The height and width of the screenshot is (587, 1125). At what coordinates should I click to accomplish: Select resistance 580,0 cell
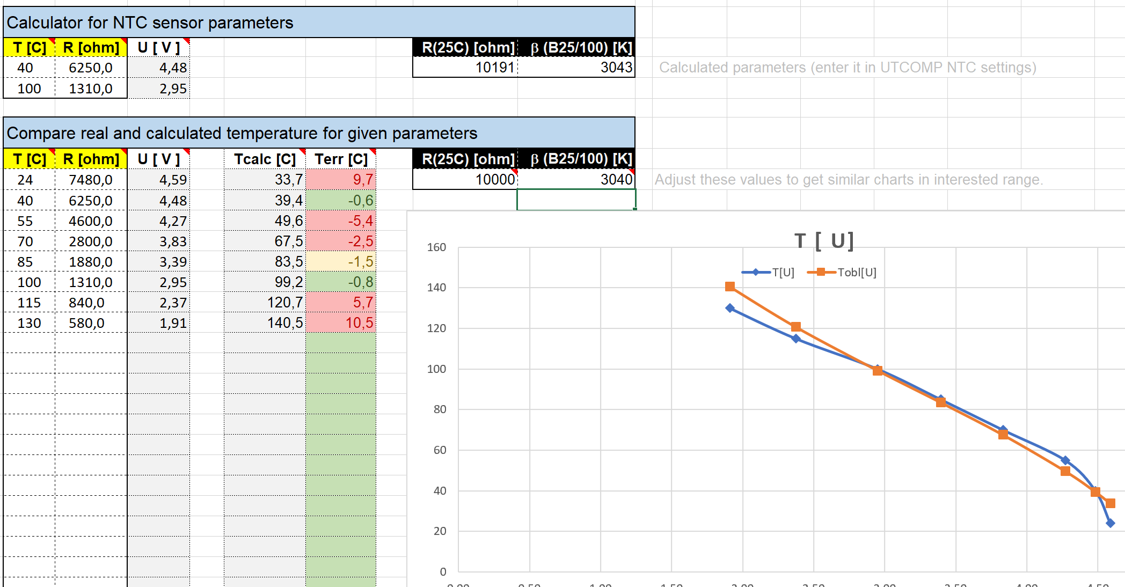[91, 322]
